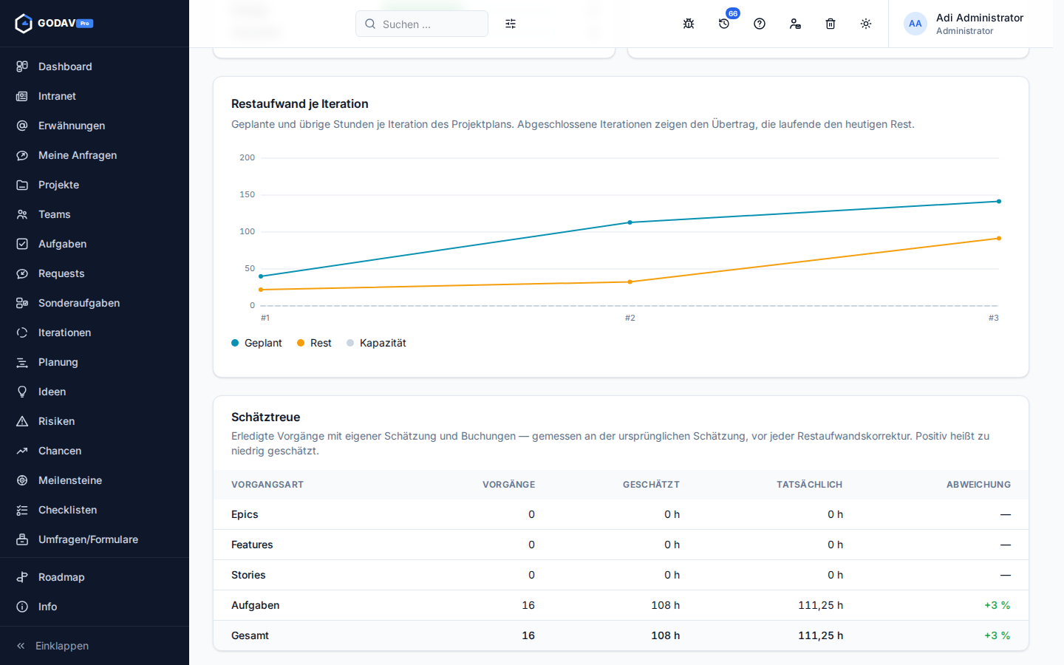
Task: Click the Teams people icon
Action: click(22, 214)
